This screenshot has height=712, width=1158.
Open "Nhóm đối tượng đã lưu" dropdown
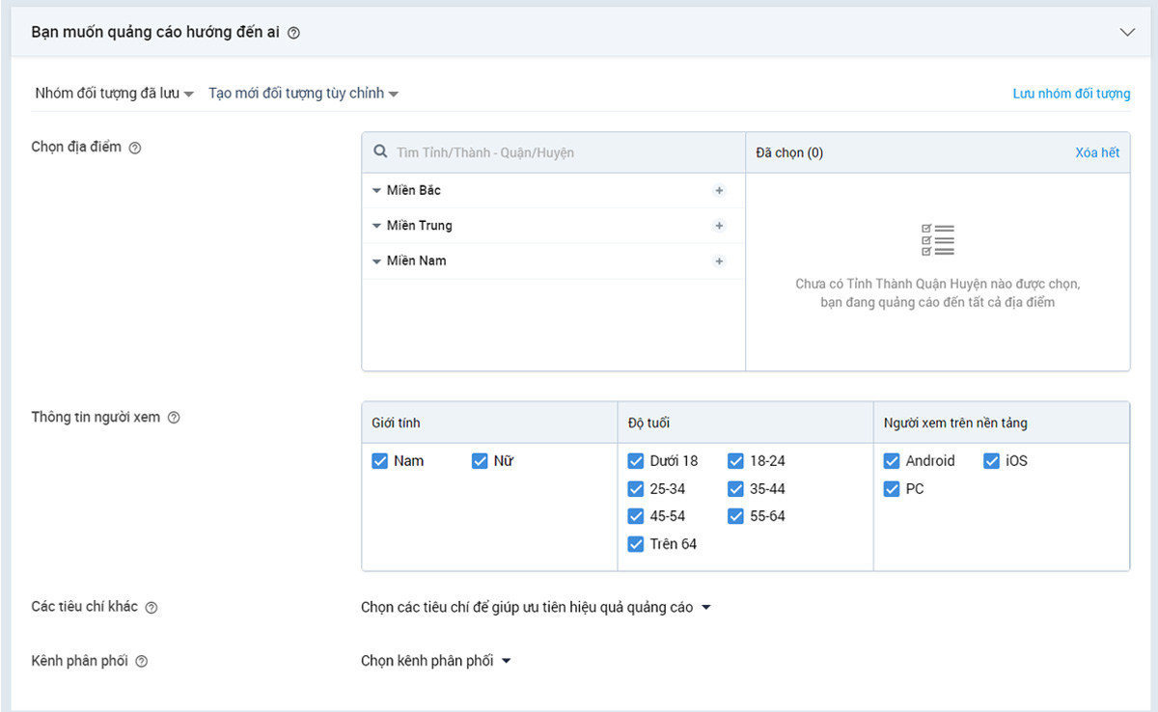pos(114,94)
